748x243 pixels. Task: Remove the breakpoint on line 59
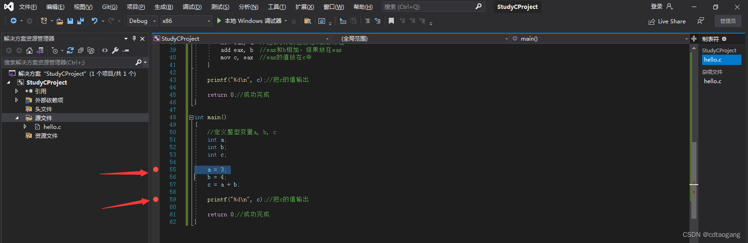tap(156, 200)
